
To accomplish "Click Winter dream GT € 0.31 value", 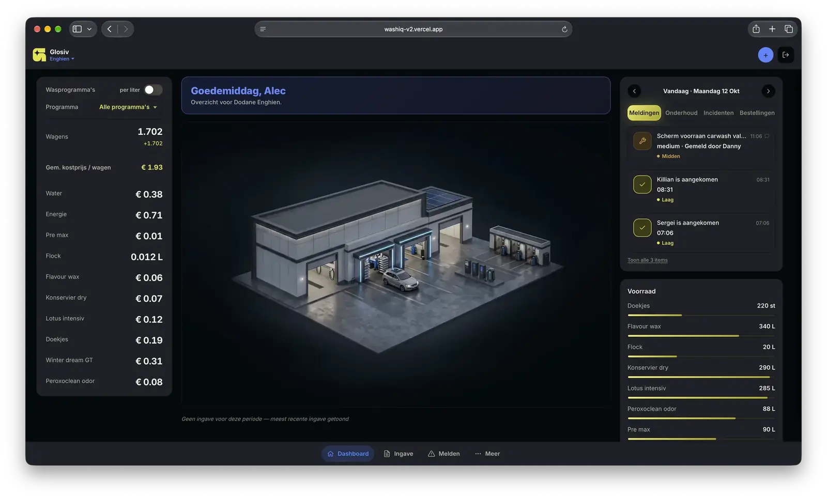I will click(149, 362).
